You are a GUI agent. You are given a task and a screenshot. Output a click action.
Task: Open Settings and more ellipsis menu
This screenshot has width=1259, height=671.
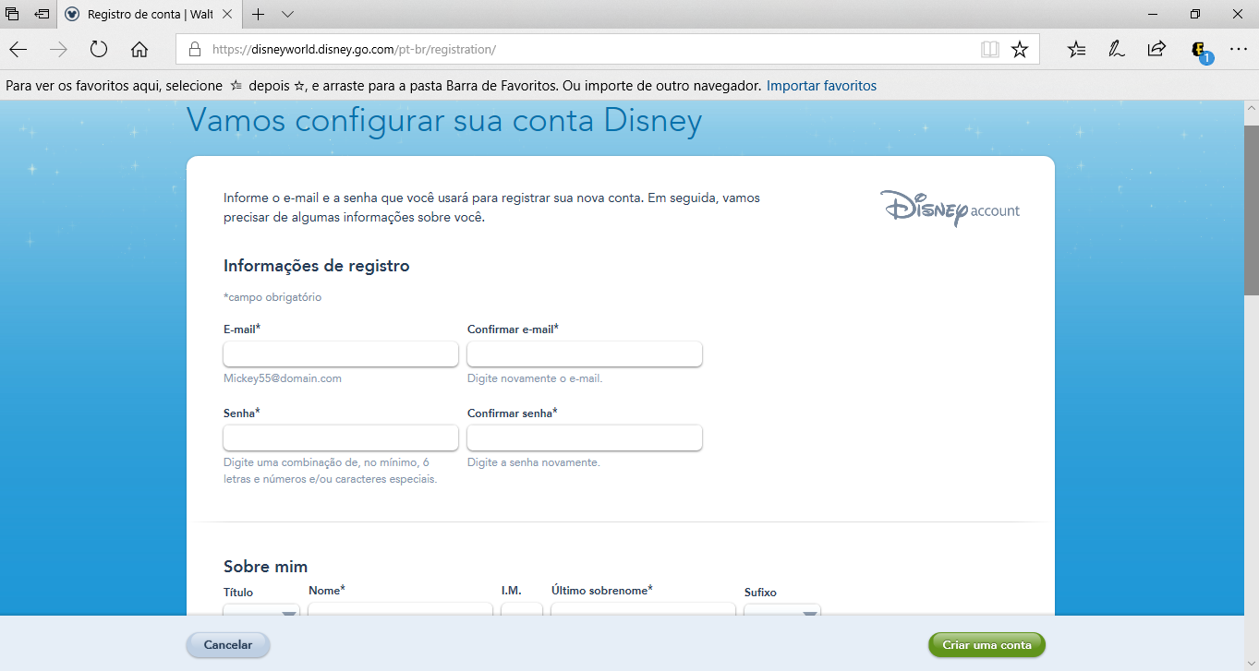point(1239,50)
